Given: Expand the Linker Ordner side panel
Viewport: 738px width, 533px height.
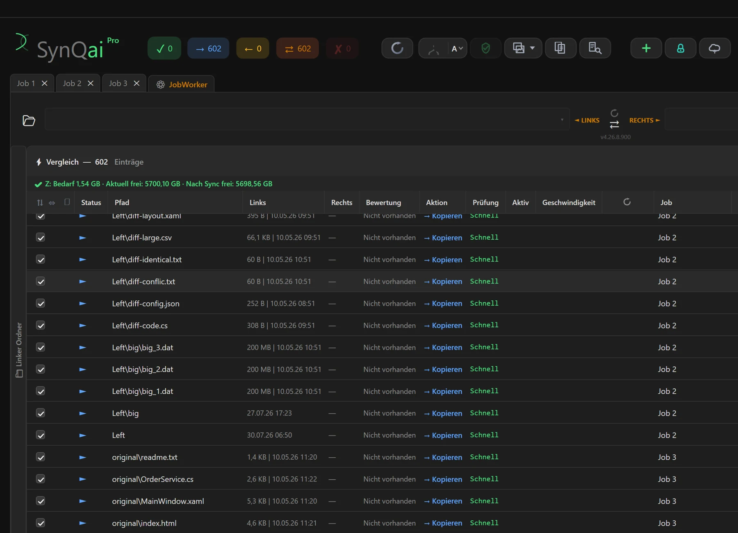Looking at the screenshot, I should tap(19, 349).
